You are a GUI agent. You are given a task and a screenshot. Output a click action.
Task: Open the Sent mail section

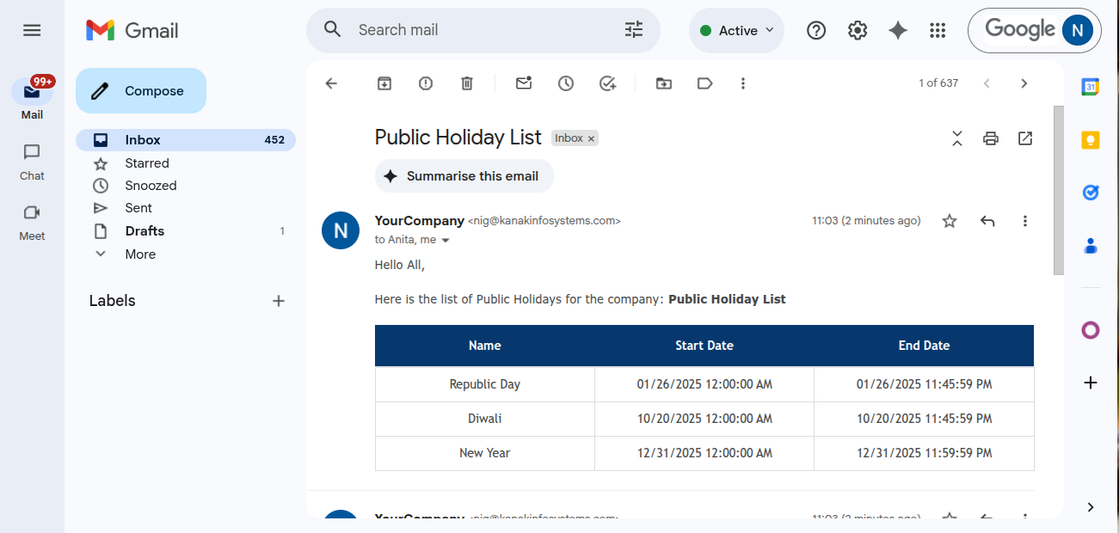pos(138,207)
